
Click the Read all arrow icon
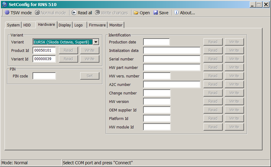(x=74, y=12)
